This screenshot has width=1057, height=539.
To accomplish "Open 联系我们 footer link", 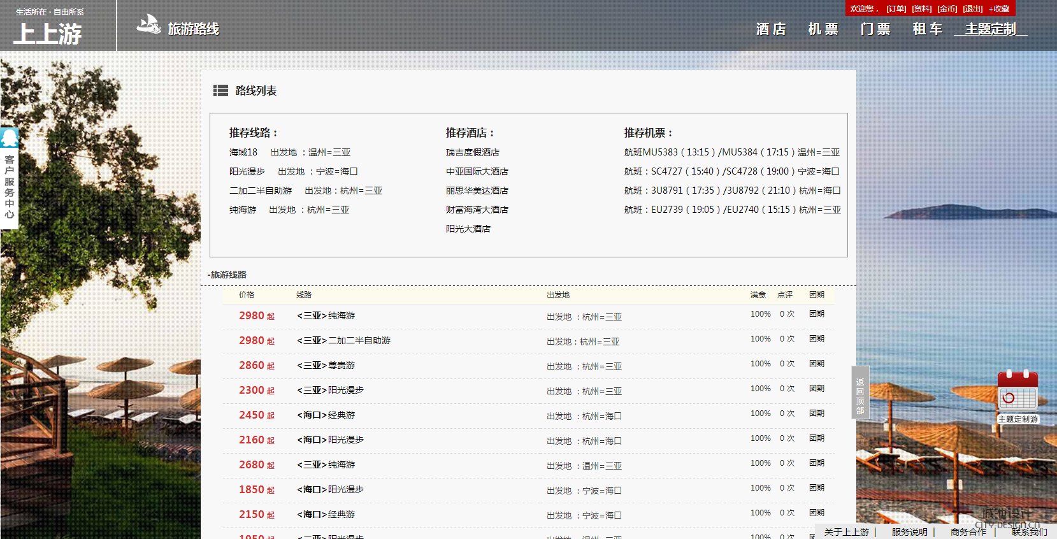I will click(x=1030, y=532).
